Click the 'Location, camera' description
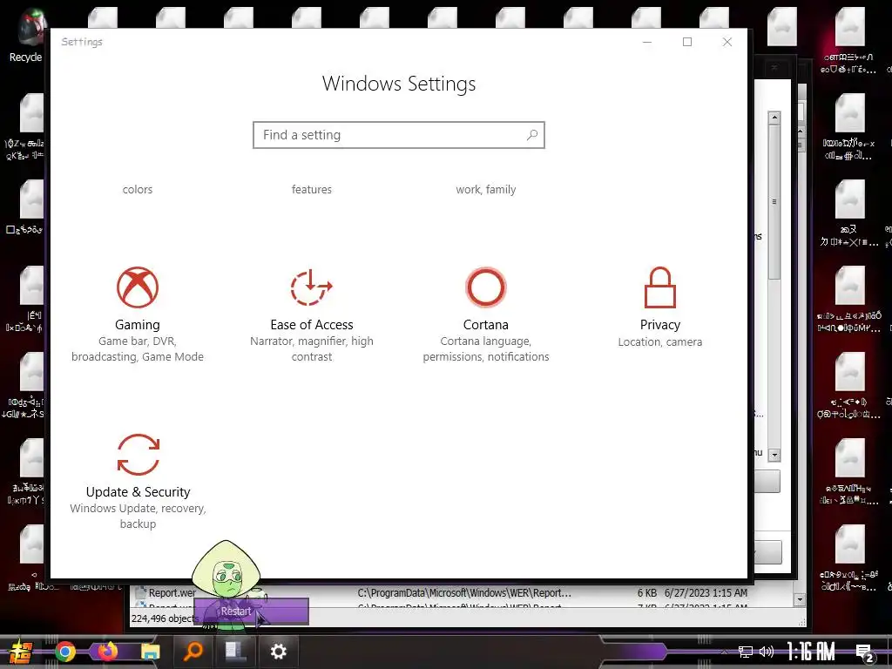 point(660,341)
